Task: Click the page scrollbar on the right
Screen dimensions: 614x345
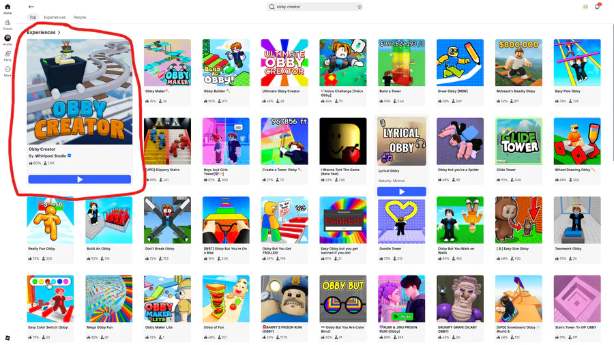Action: 612,92
